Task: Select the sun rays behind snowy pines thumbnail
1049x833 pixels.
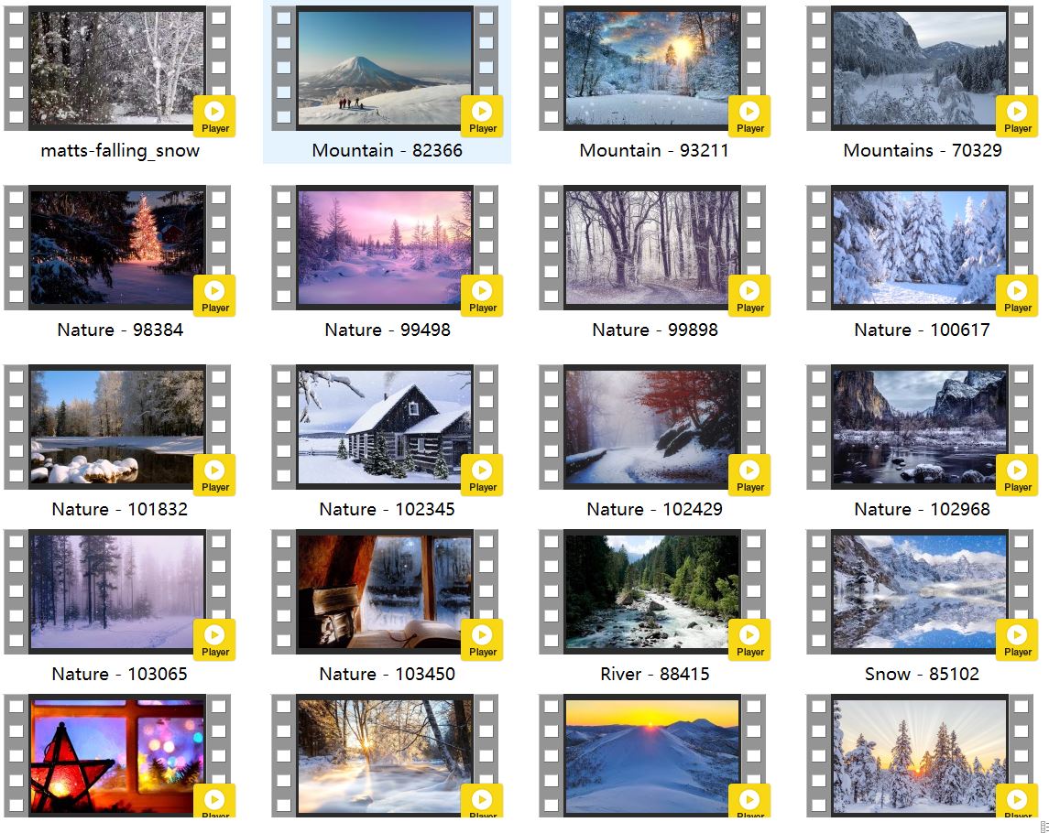Action: point(919,756)
